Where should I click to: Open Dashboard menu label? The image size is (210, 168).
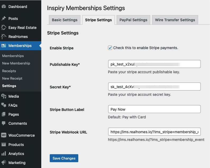[x=18, y=7]
